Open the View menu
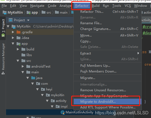 tap(23, 6)
